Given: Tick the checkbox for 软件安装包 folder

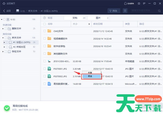Looking at the screenshot, I should point(45,46).
